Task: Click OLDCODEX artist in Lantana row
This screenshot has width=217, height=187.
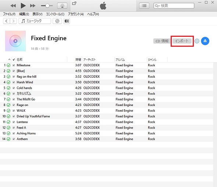Action: (92, 122)
